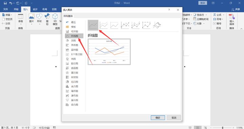
Task: Click the Undo icon in title bar
Action: pos(11,3)
